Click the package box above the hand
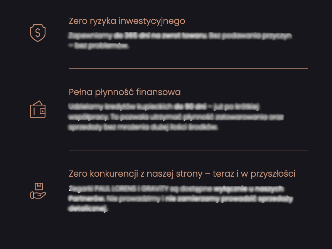The width and height of the screenshot is (332, 249). pos(39,186)
